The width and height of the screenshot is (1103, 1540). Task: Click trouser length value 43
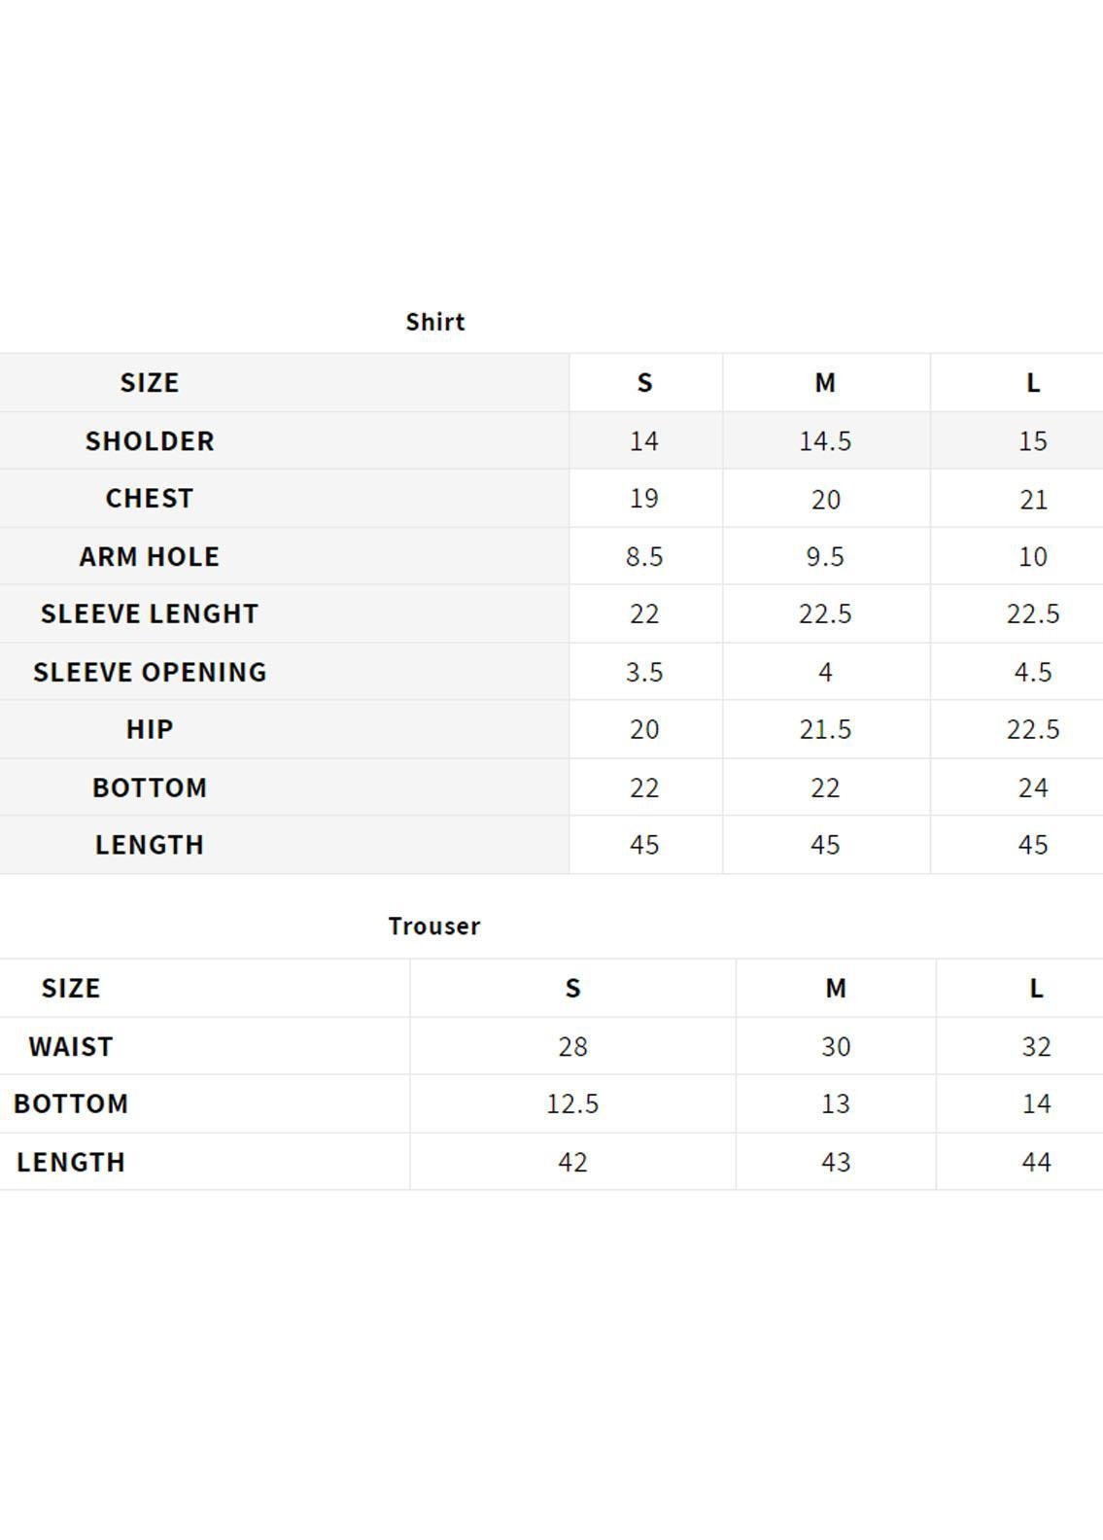[x=836, y=1163]
